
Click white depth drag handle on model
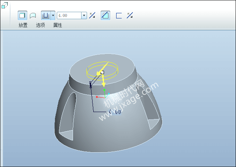(x=103, y=73)
